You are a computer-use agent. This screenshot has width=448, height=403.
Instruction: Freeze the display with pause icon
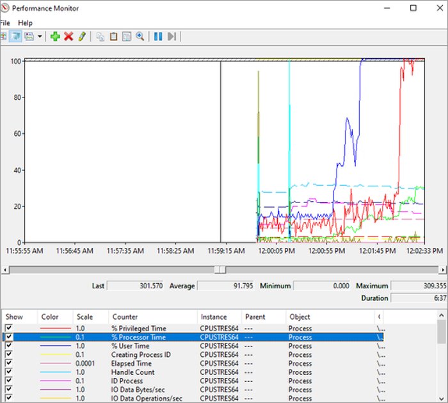point(158,37)
